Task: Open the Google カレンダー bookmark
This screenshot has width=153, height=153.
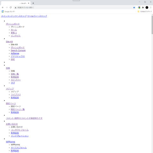Action: (x=9, y=11)
